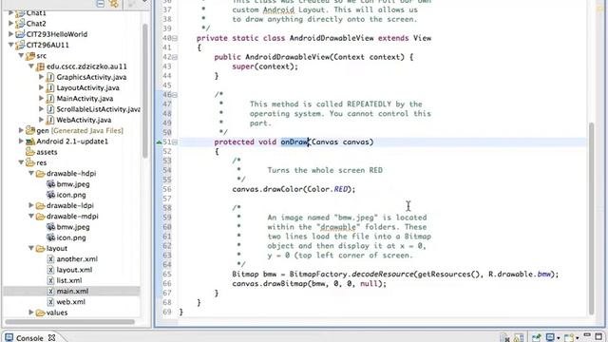
Task: Open another.xml layout file
Action: 77,259
